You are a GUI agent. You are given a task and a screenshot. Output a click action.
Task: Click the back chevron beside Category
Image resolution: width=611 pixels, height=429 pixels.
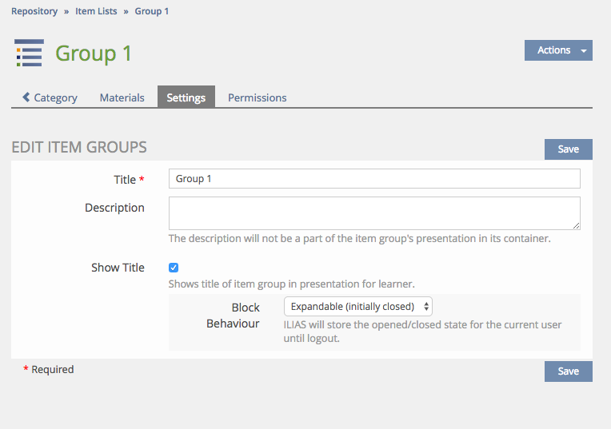click(x=26, y=97)
